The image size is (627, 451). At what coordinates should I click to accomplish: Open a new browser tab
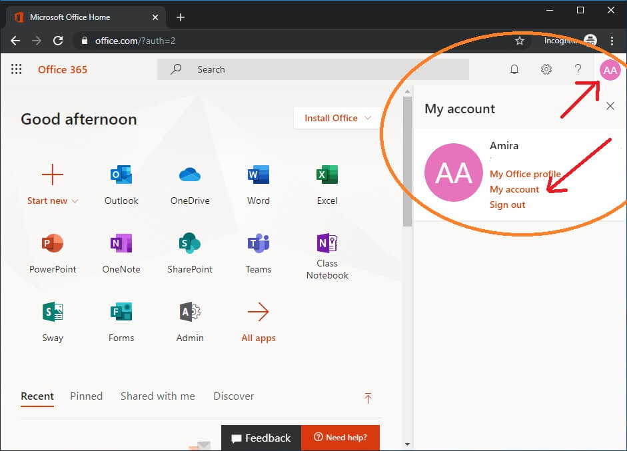point(181,17)
